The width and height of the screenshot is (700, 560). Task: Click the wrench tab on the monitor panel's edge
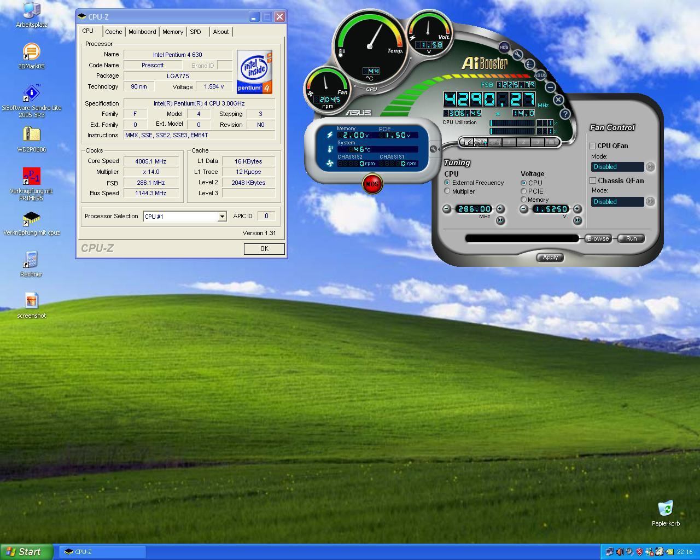(434, 149)
